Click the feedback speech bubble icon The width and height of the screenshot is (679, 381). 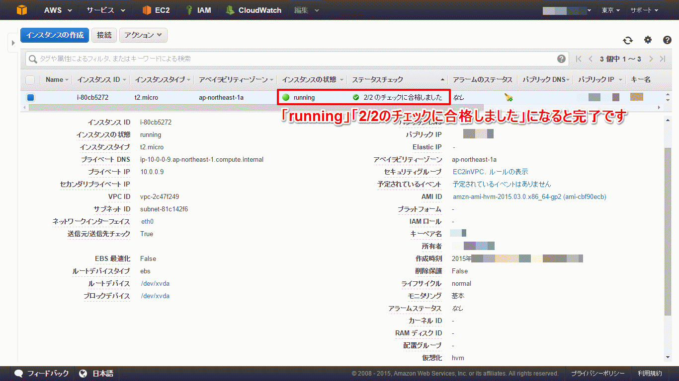(19, 374)
